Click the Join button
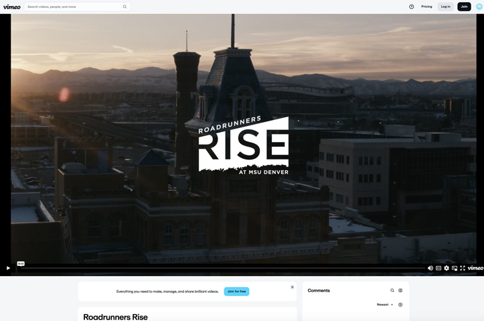This screenshot has height=321, width=484. pos(464,7)
